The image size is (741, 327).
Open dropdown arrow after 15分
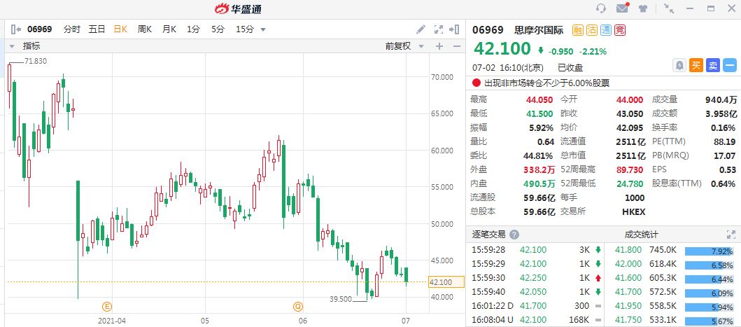263,30
